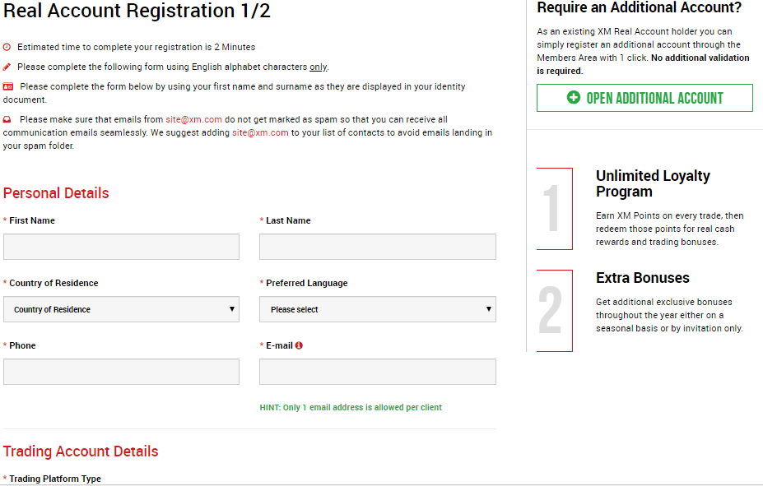The image size is (763, 486).
Task: Click the red info icon next to E-mail
Action: [x=299, y=345]
